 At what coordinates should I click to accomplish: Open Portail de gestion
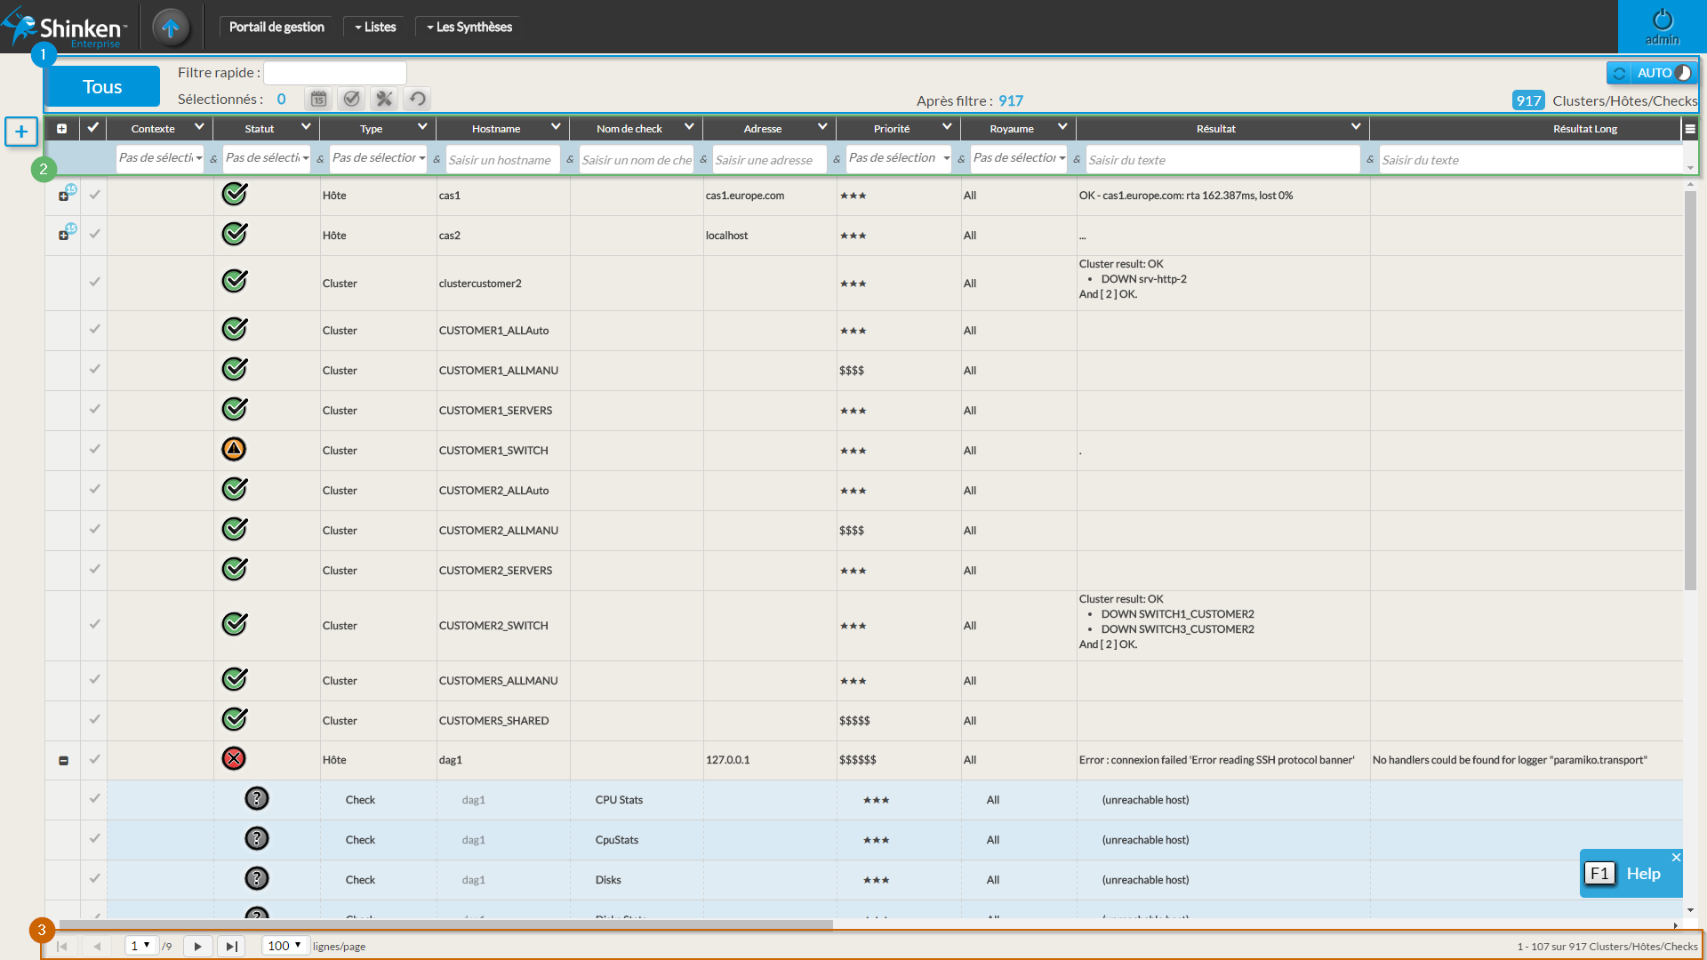click(276, 27)
